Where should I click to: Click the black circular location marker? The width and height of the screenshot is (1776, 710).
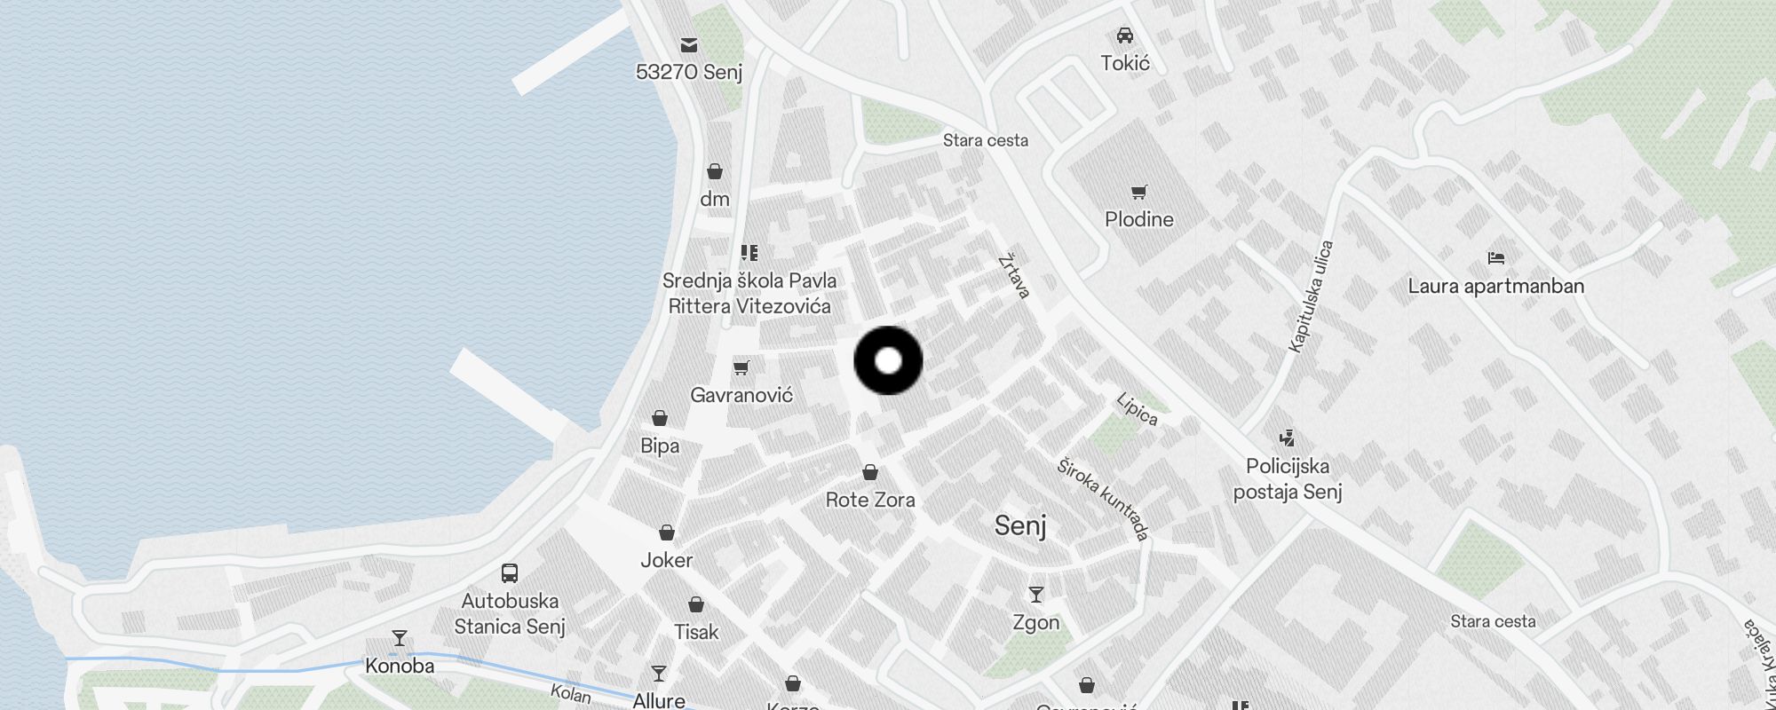click(888, 360)
